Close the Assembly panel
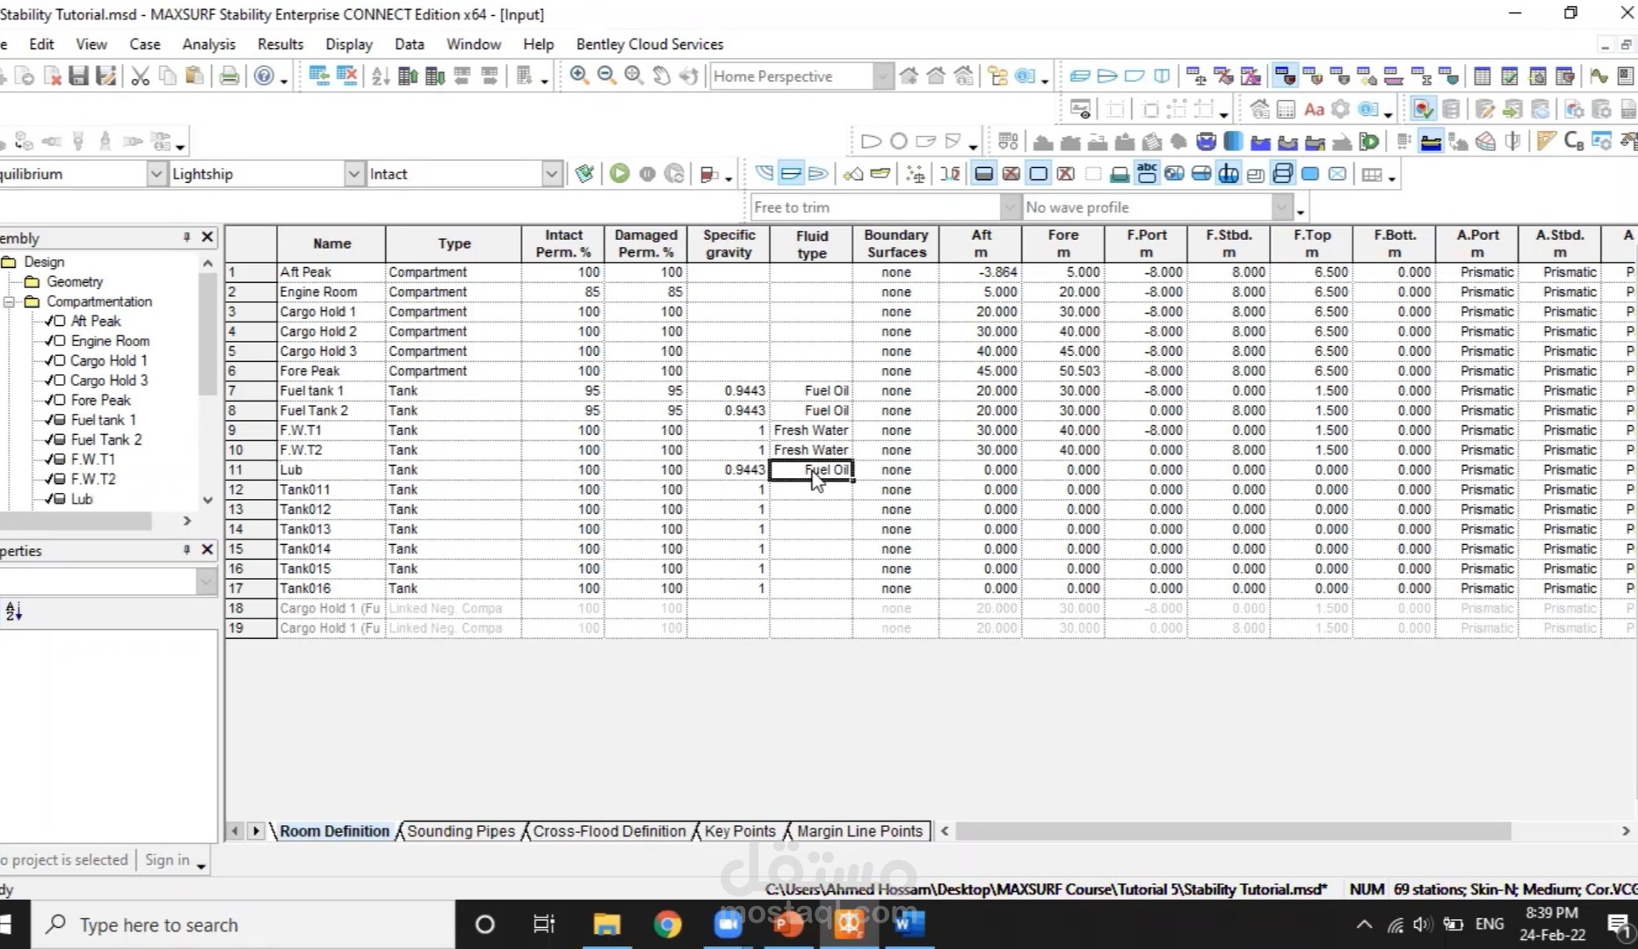1638x949 pixels. 207,237
